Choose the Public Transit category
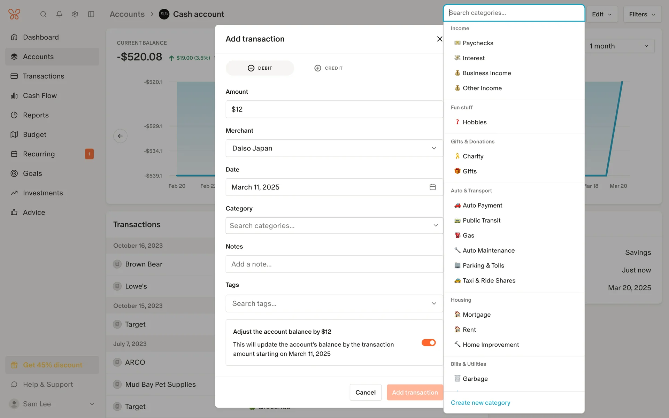669x418 pixels. click(481, 220)
